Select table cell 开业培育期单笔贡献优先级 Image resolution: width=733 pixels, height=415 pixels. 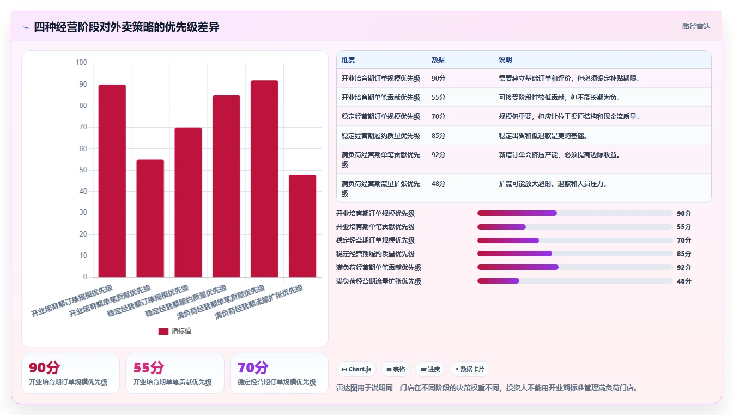point(381,98)
